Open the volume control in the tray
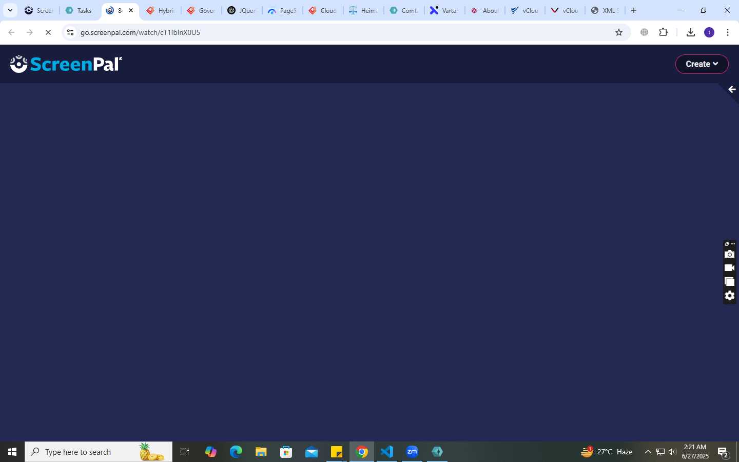The image size is (739, 462). [672, 452]
